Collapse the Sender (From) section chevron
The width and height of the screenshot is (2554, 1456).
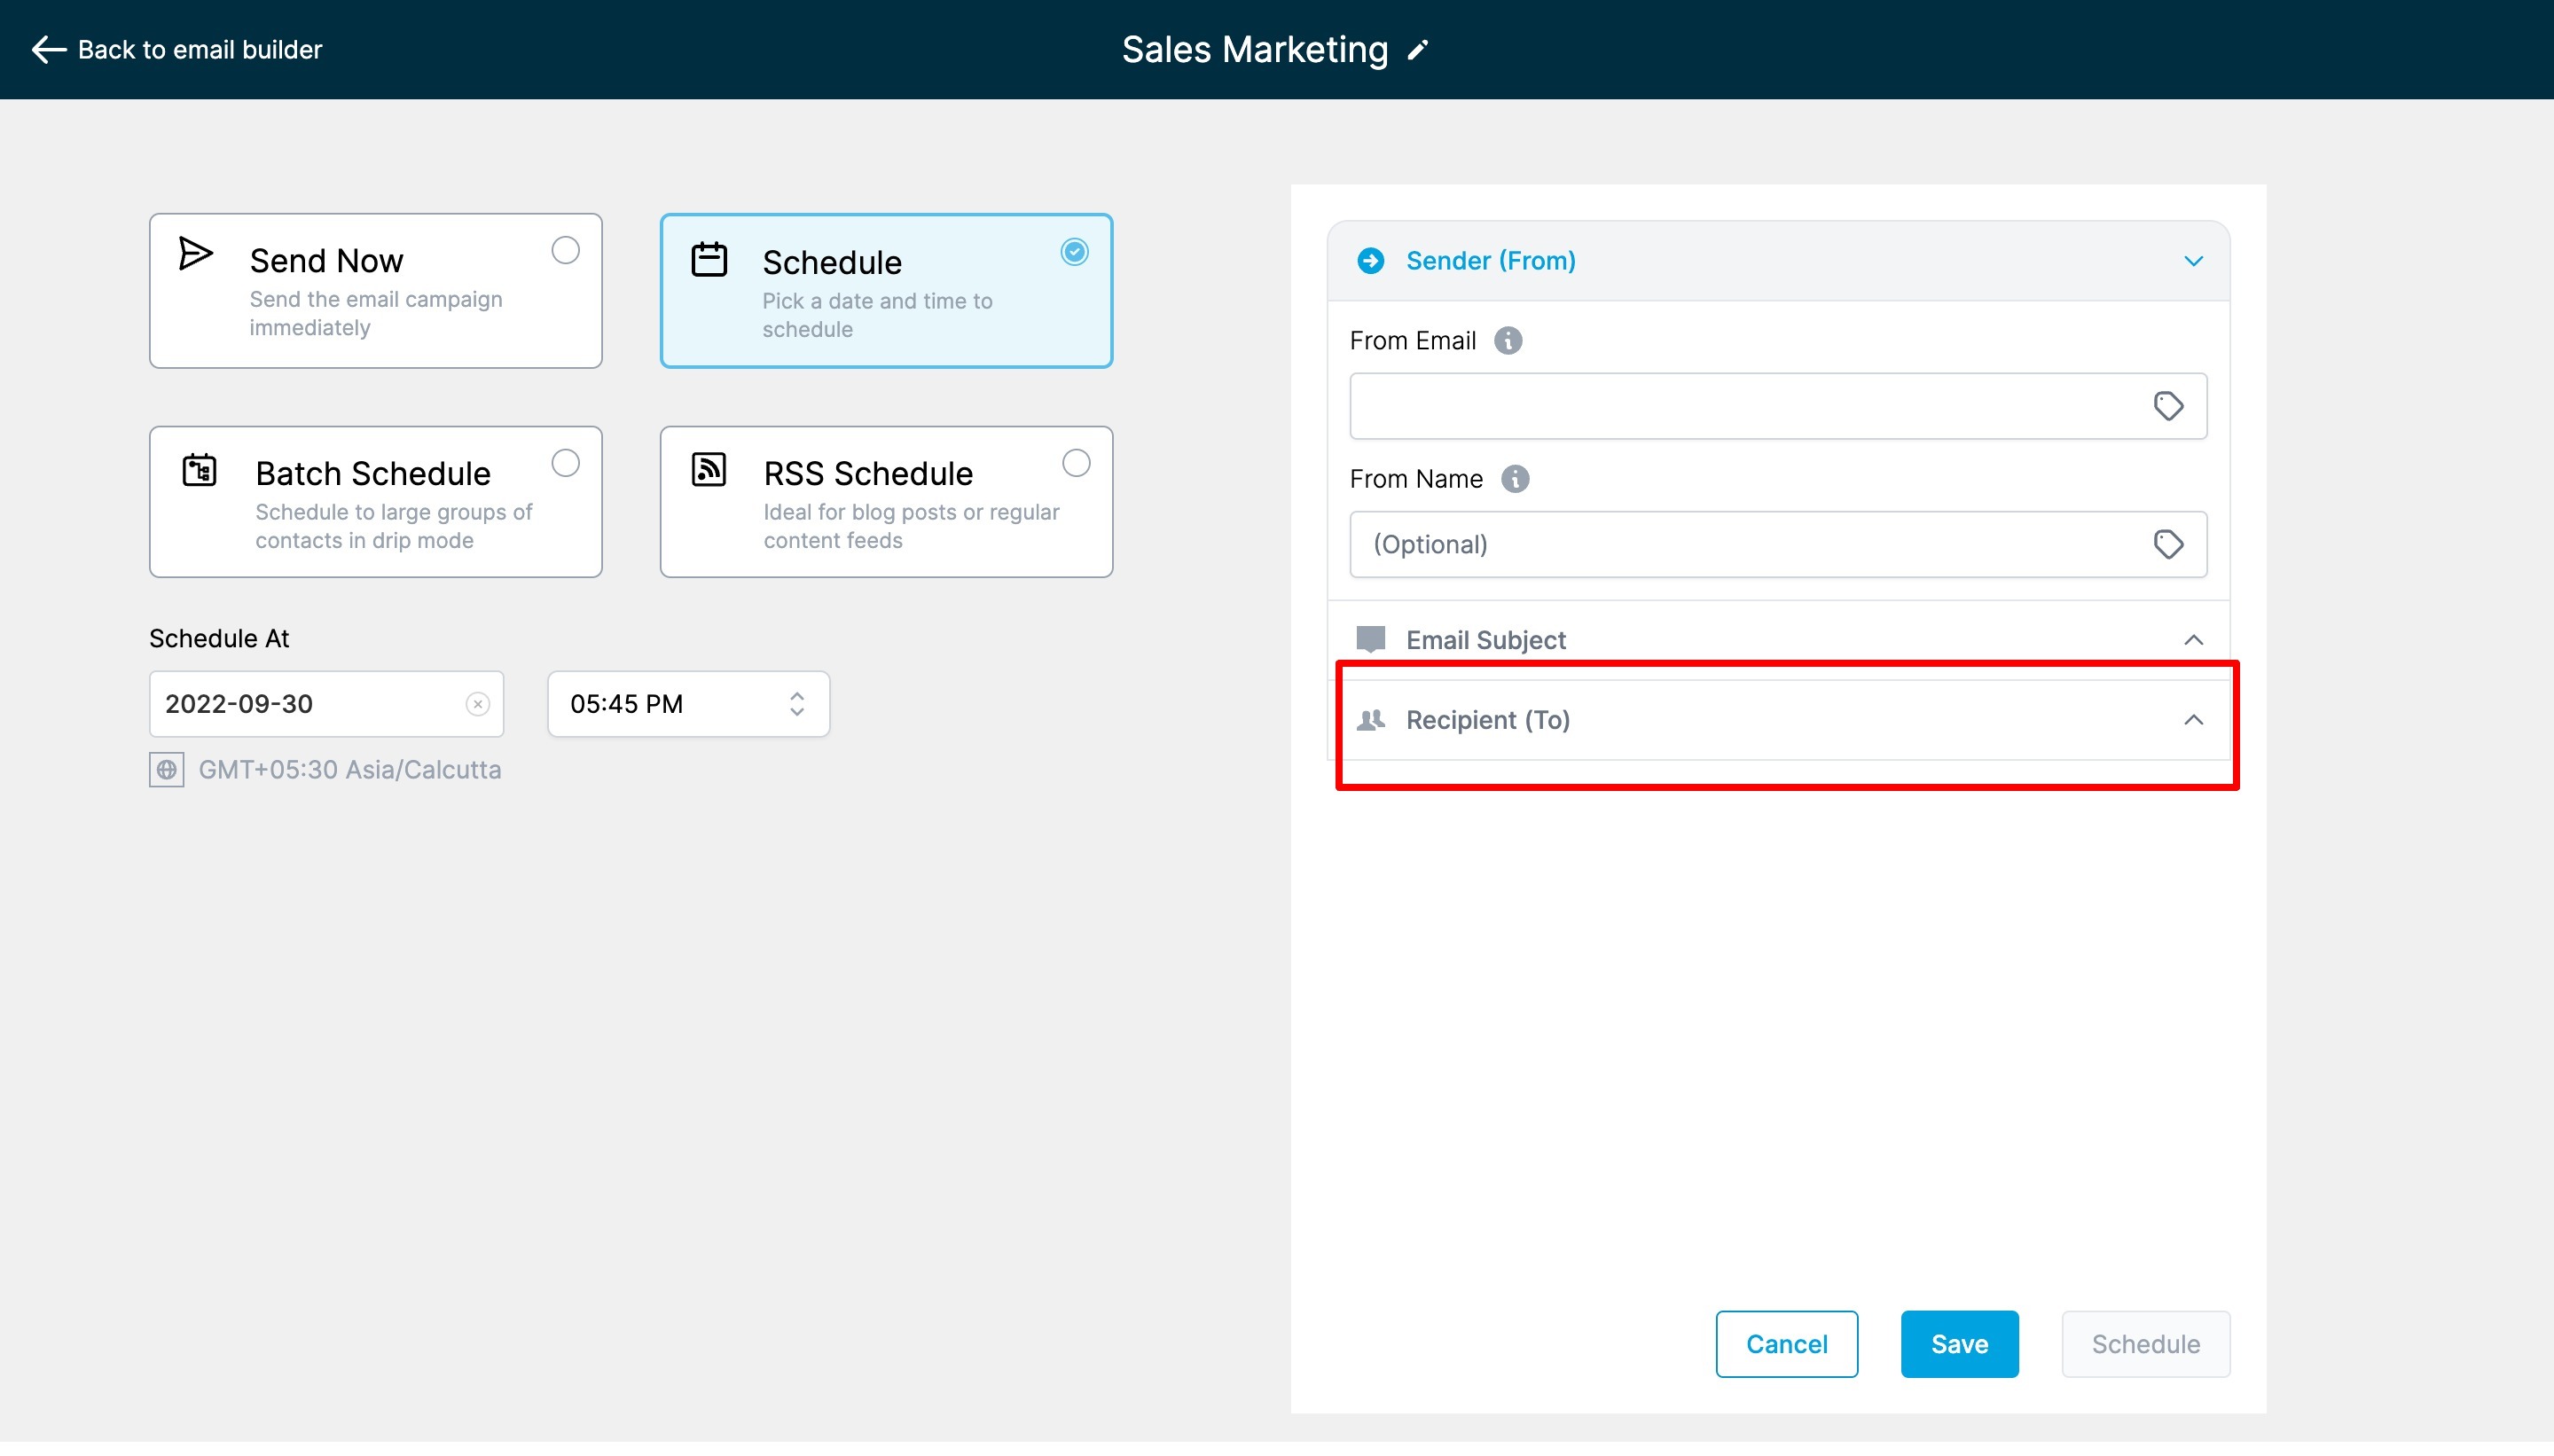[2192, 261]
